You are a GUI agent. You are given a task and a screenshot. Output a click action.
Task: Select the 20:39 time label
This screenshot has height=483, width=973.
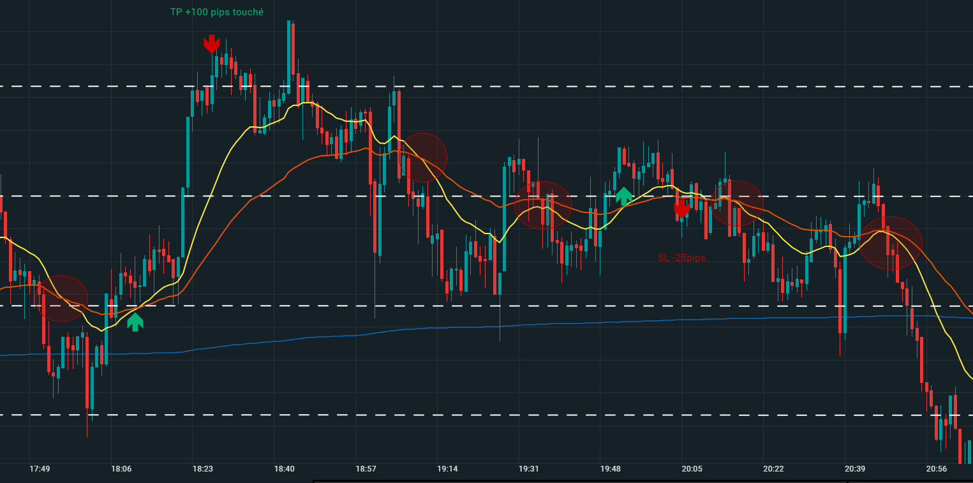point(855,469)
